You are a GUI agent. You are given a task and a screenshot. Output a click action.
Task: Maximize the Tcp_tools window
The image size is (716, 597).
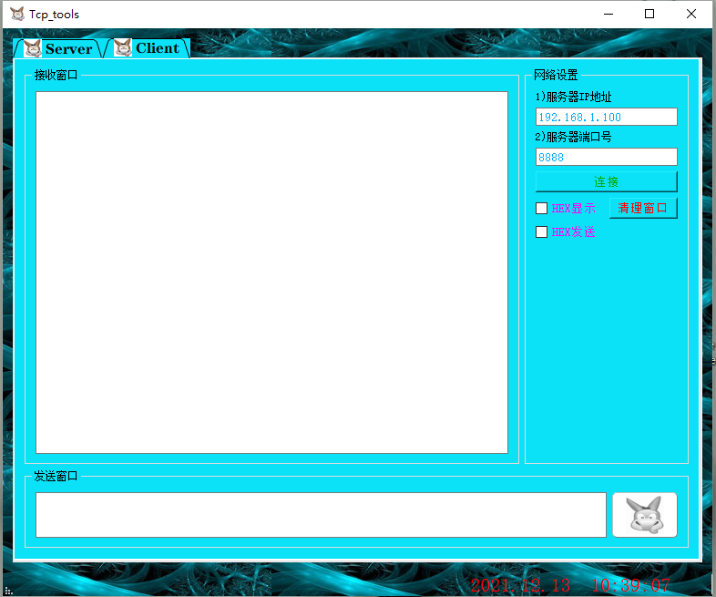pyautogui.click(x=650, y=15)
